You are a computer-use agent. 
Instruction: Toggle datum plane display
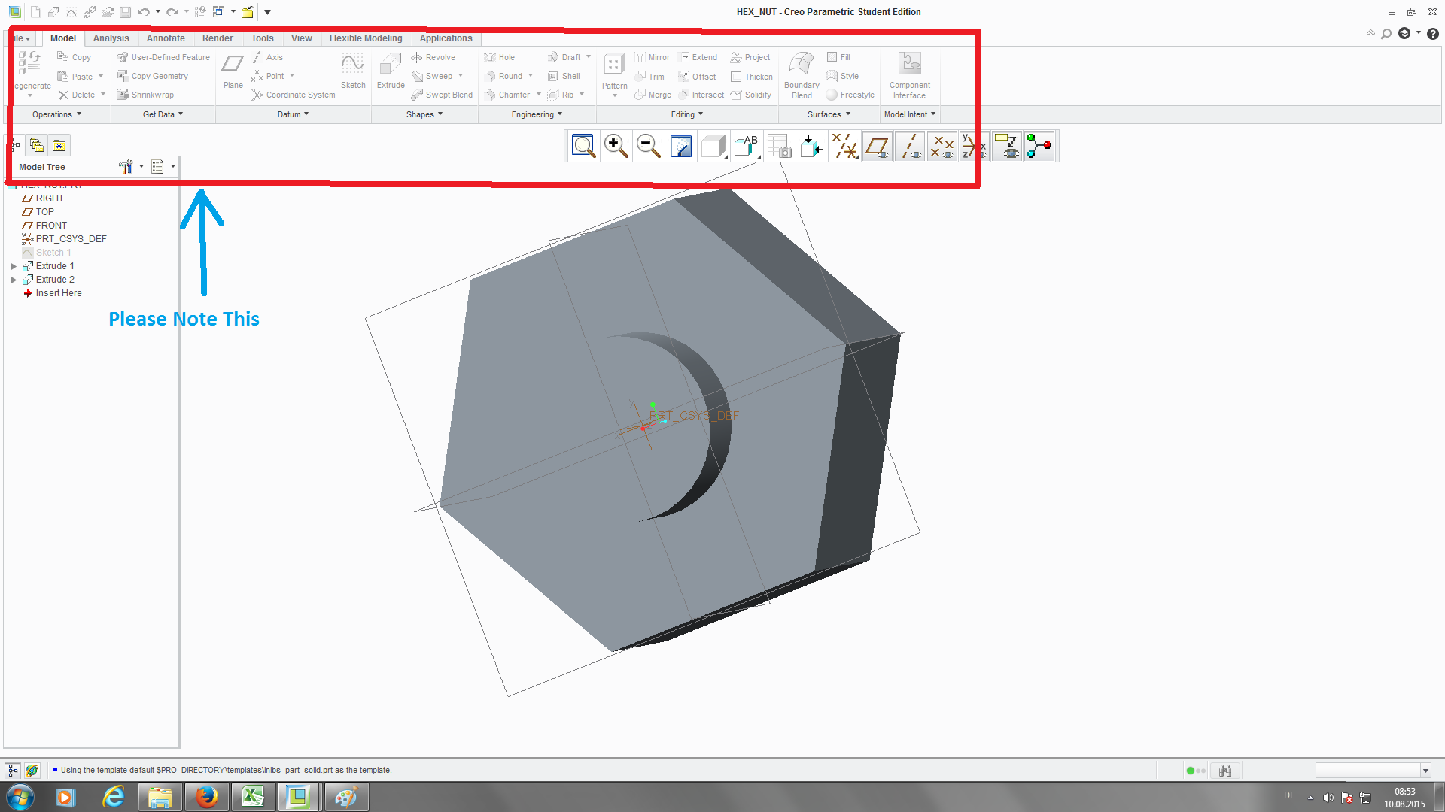878,146
